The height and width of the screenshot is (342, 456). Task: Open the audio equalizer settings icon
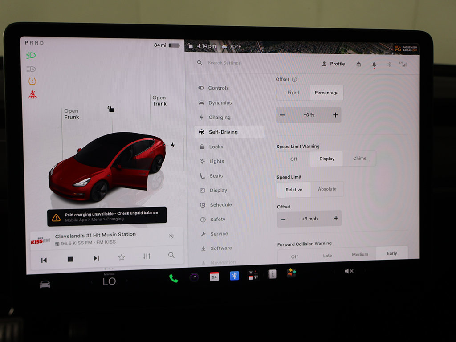click(x=147, y=256)
